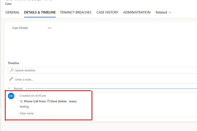Click the Case Details label

pyautogui.click(x=20, y=28)
